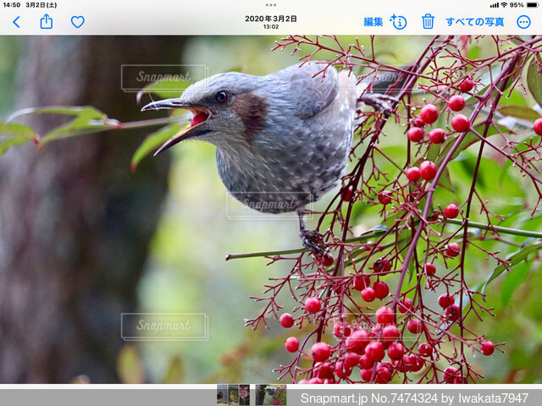Open the share sheet icon
542x406 pixels.
pos(47,22)
